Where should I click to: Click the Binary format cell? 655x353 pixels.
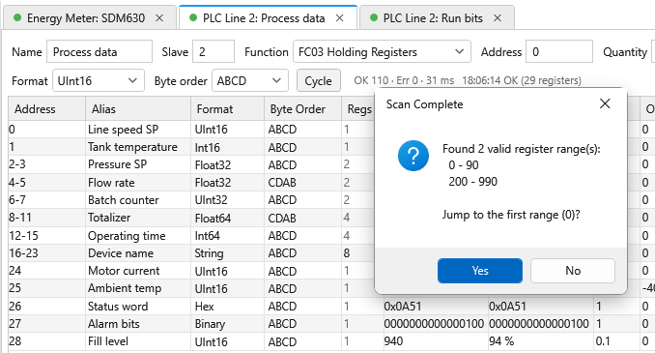[x=227, y=324]
